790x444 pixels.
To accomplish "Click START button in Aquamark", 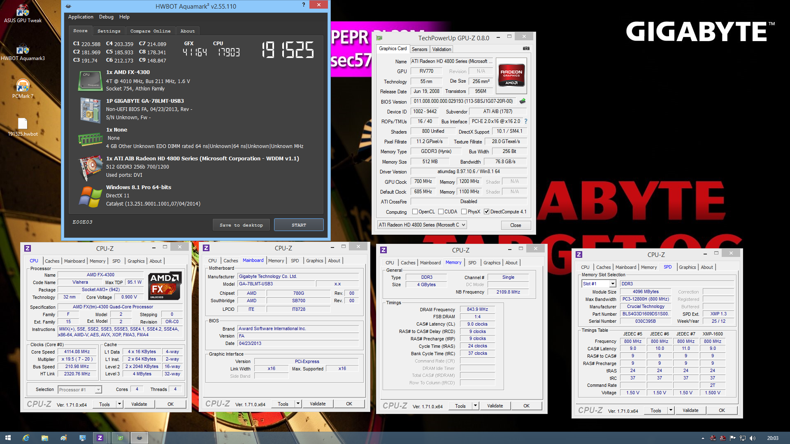I will coord(299,225).
